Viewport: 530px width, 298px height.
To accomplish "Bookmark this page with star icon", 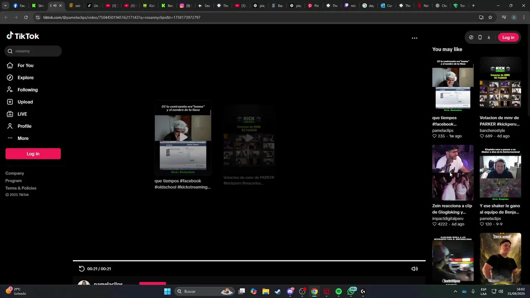I will (490, 17).
